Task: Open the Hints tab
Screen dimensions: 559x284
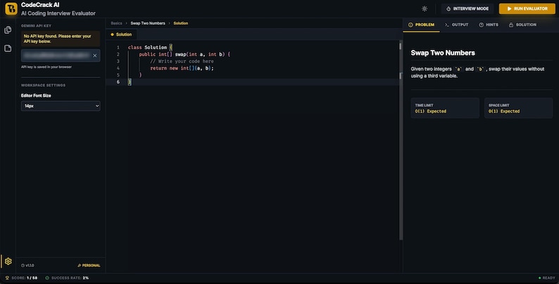Action: [489, 25]
